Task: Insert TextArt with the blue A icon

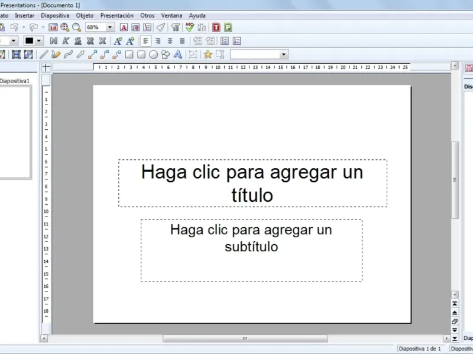Action: [x=178, y=54]
